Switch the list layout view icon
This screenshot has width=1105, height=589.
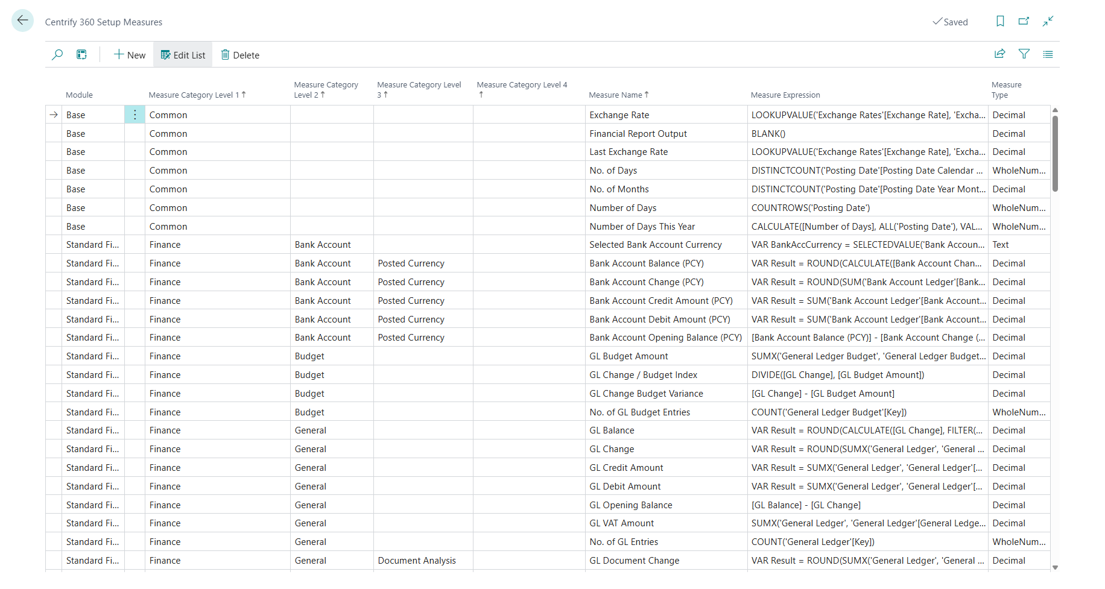click(1048, 54)
